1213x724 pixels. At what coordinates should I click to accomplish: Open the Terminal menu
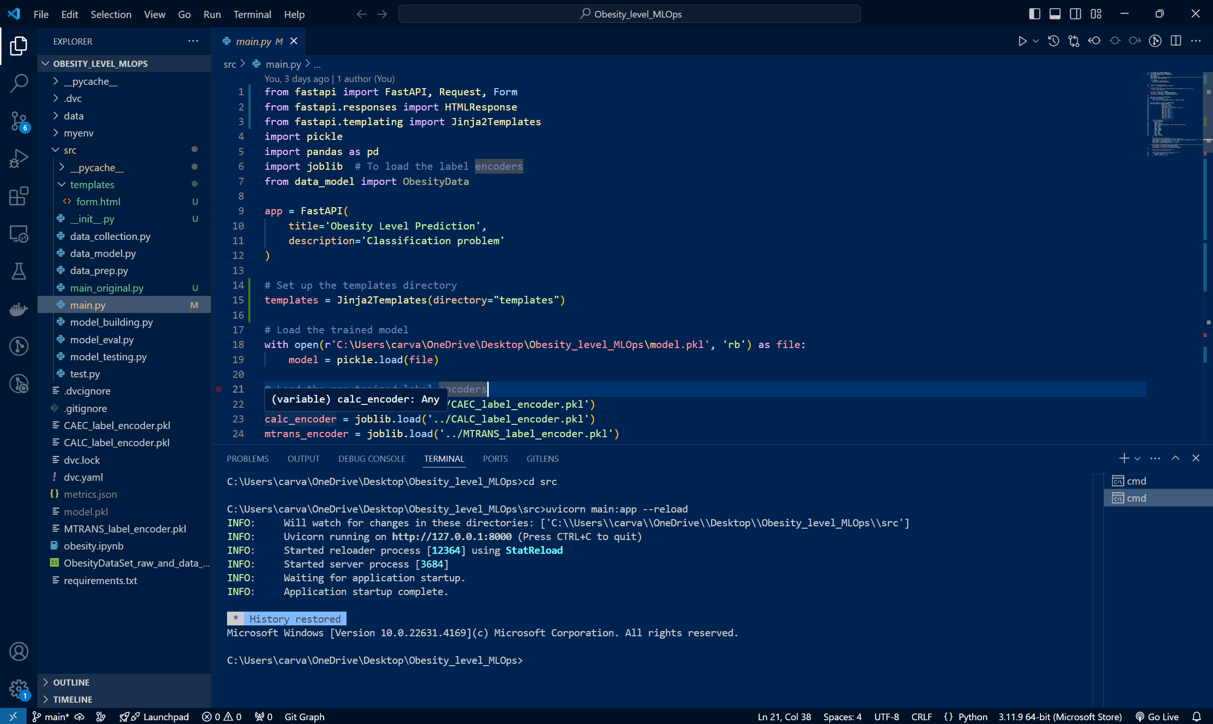point(252,14)
